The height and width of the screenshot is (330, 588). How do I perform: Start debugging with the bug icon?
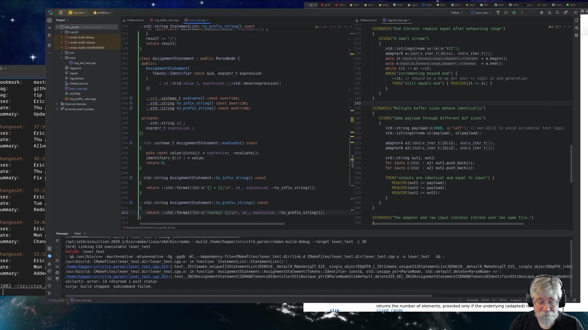[514, 13]
